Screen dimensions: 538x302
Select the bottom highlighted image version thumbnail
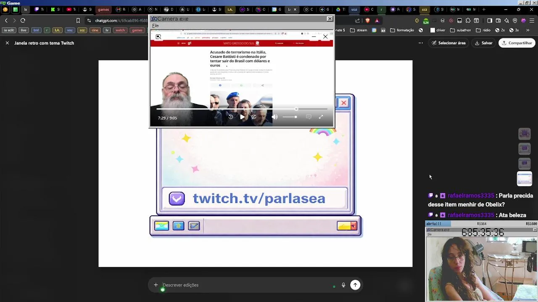[x=525, y=179]
